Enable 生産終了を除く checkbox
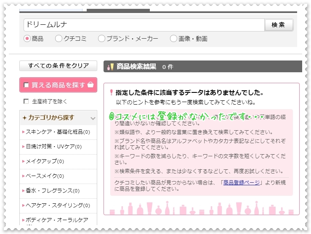Screen dimensions: 311x234 [x=26, y=101]
